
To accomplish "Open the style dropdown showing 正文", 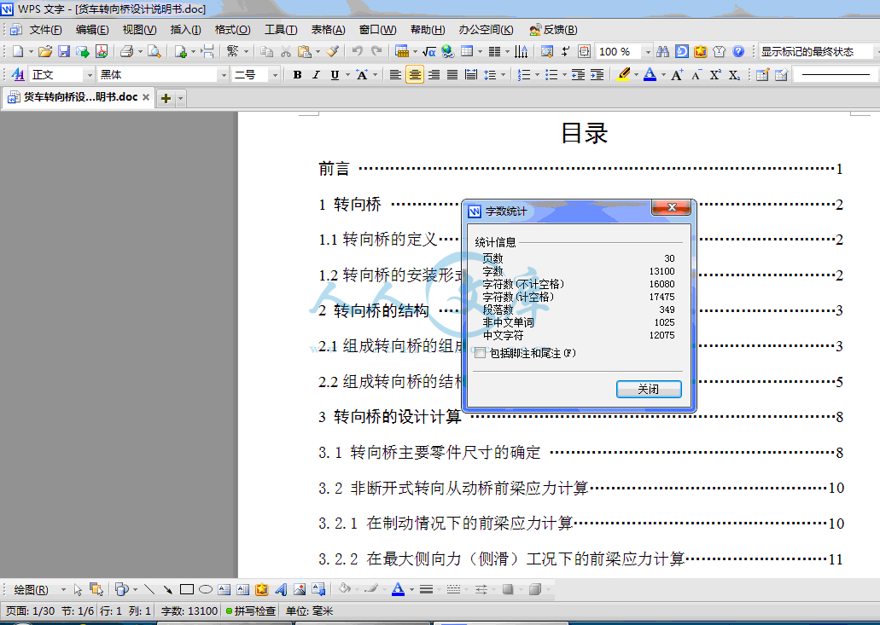I will [90, 74].
